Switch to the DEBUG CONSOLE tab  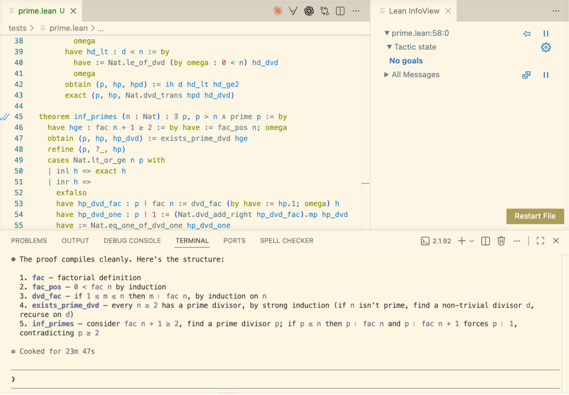point(132,241)
